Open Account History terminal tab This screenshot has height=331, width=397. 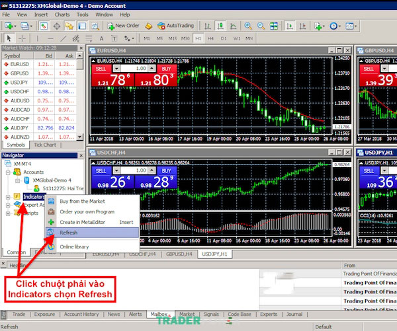pyautogui.click(x=81, y=314)
